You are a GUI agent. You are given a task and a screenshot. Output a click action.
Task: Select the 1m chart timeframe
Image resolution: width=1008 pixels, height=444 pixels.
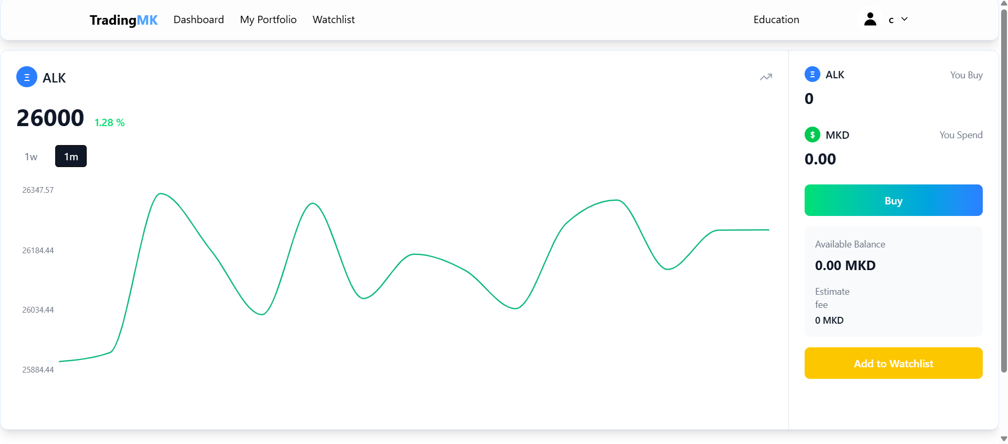tap(71, 157)
